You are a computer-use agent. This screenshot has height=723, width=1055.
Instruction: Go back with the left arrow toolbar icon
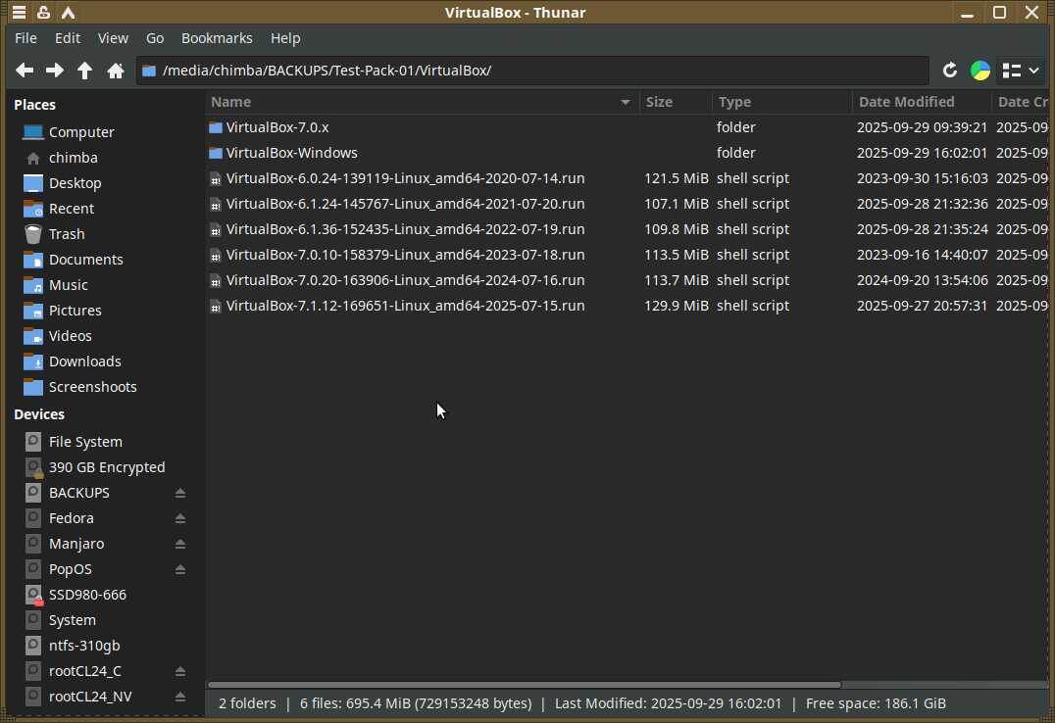click(x=25, y=70)
